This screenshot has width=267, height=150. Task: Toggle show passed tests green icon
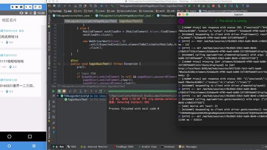59,91
